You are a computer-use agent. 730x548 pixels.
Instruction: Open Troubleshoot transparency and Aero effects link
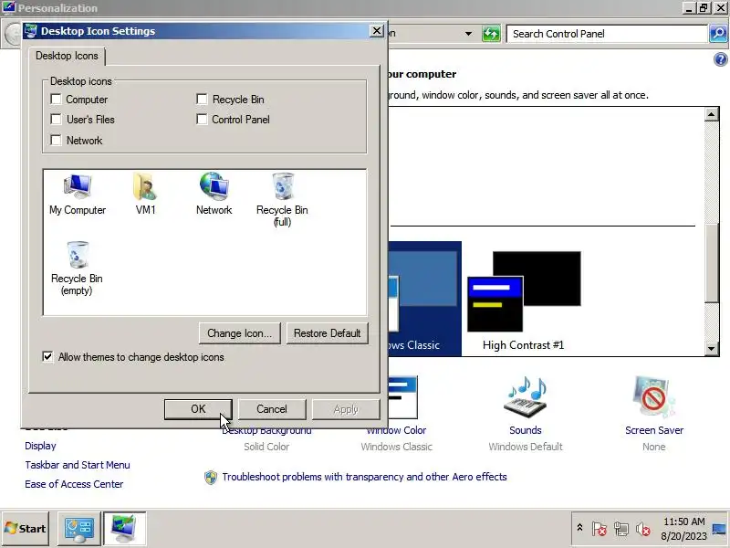(x=364, y=477)
